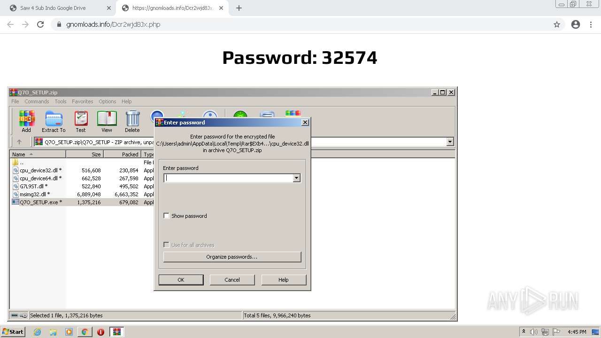Open the Enter password dropdown arrow
Image resolution: width=601 pixels, height=338 pixels.
[296, 178]
